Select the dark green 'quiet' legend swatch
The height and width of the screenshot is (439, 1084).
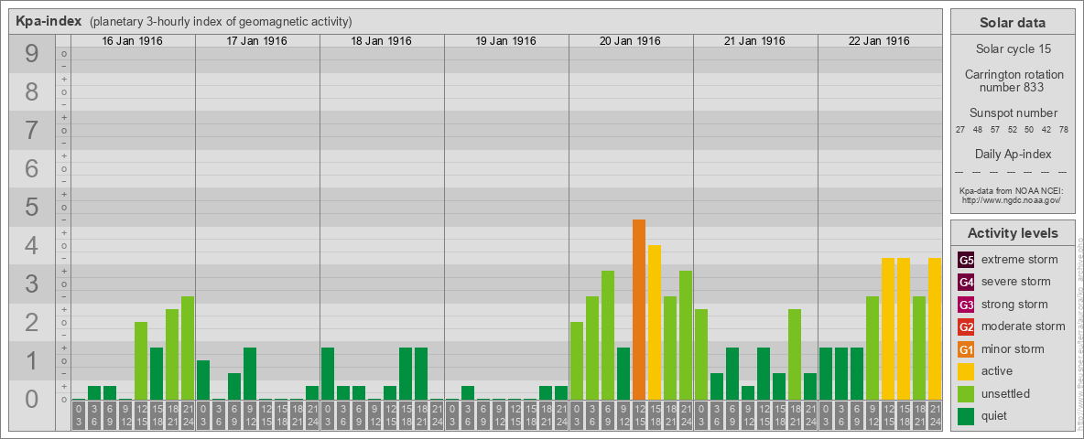966,416
